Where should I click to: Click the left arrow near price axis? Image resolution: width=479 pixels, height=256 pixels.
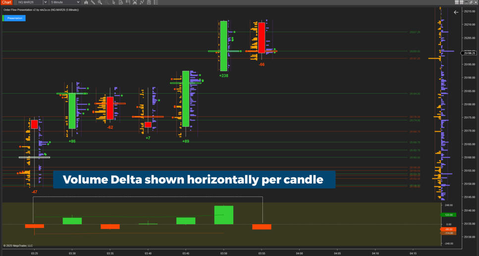[456, 12]
